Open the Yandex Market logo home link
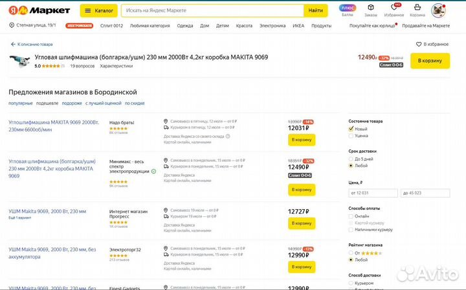Viewport: 466px width, 290px height. (x=39, y=10)
